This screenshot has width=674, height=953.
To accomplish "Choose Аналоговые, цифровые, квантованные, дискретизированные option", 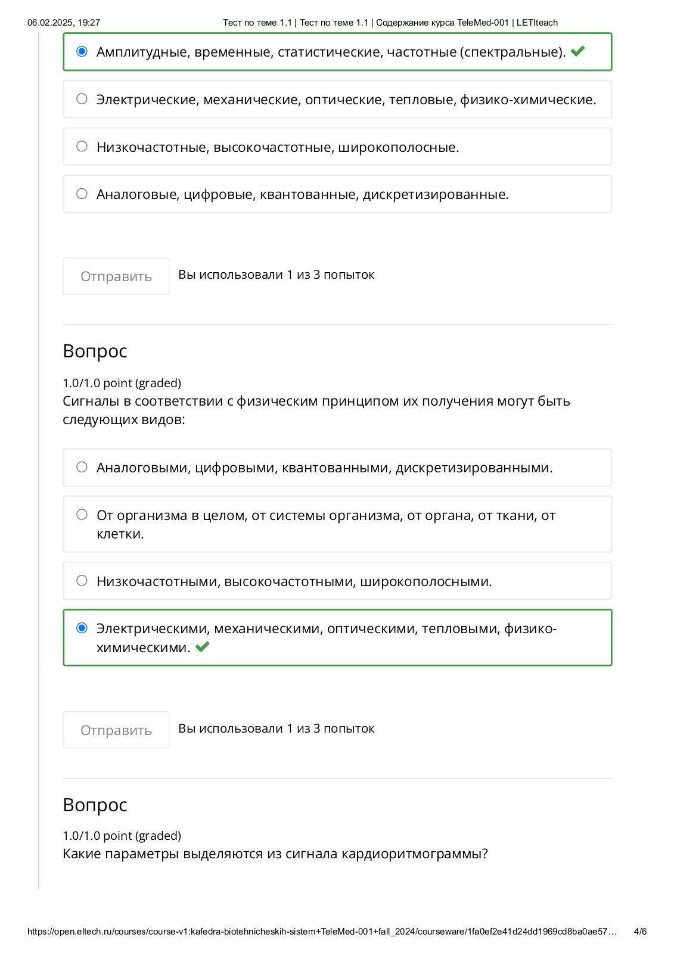I will tap(82, 194).
